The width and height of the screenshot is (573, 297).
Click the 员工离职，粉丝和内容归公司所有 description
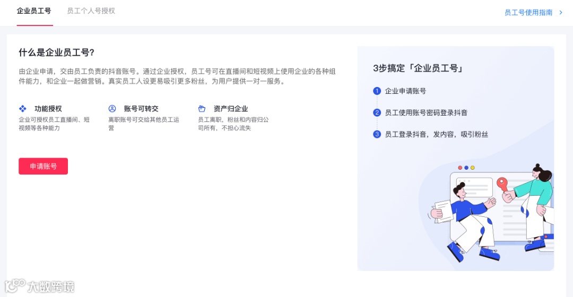(233, 124)
